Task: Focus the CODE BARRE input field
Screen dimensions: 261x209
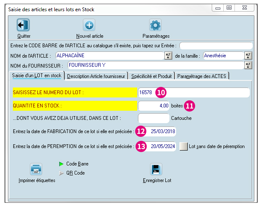Action: coord(216,46)
